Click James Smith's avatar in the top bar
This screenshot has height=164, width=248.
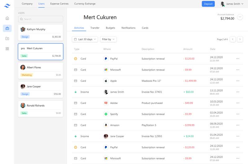(223, 4)
